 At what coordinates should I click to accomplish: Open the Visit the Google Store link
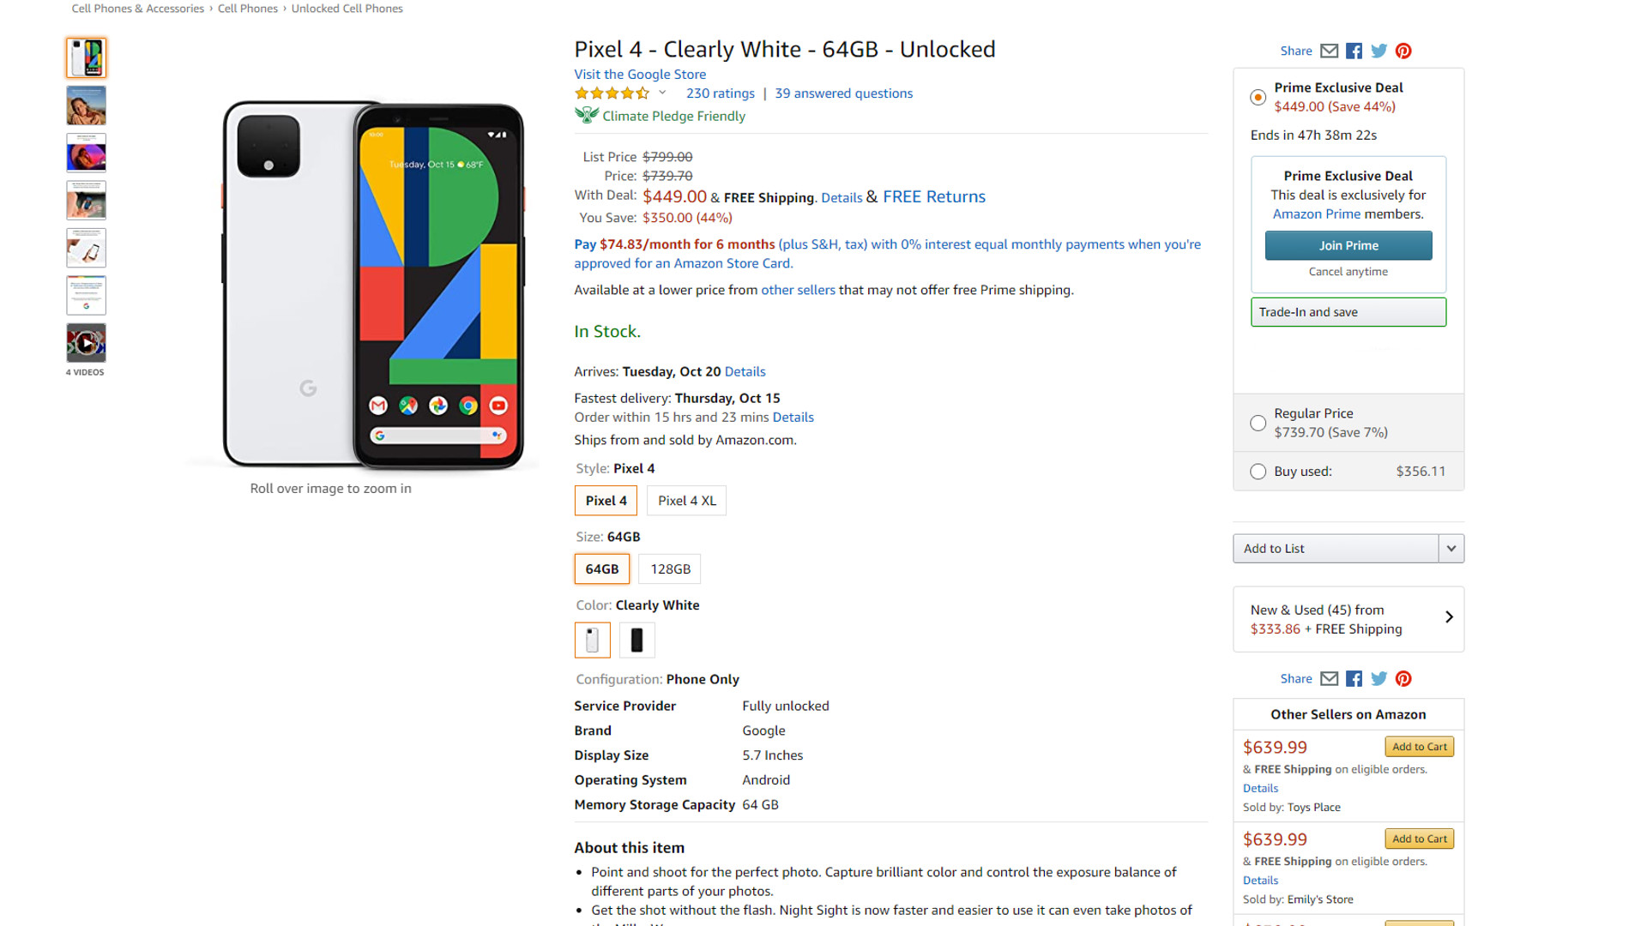640,75
